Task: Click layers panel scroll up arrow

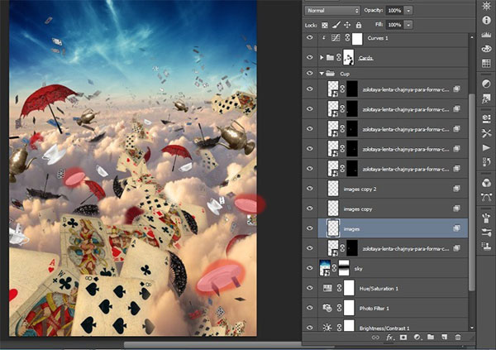Action: [x=472, y=37]
